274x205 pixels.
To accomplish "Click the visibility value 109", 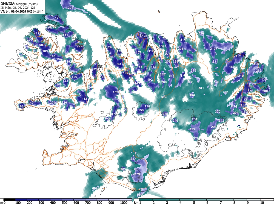I will tap(45, 51).
